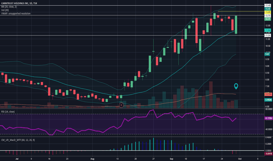Image resolution: width=273 pixels, height=161 pixels.
Task: Click the 'Aug' label on time axis
Action: coord(92,159)
